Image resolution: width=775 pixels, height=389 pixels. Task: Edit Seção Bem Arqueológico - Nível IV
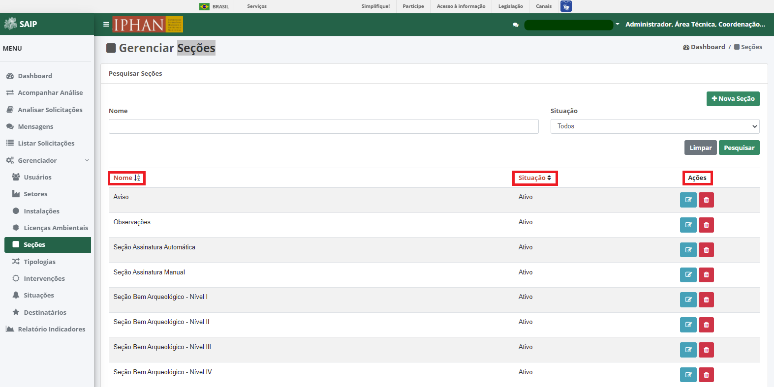point(688,375)
